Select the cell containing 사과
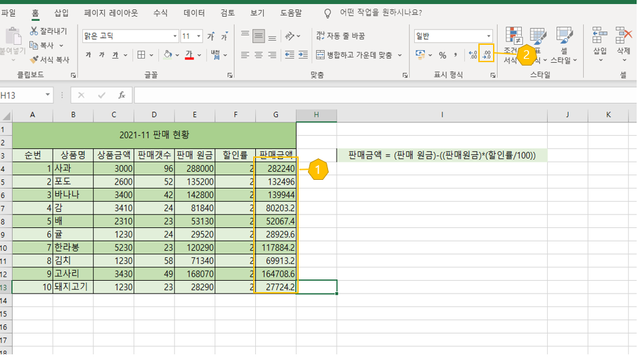 coord(73,168)
